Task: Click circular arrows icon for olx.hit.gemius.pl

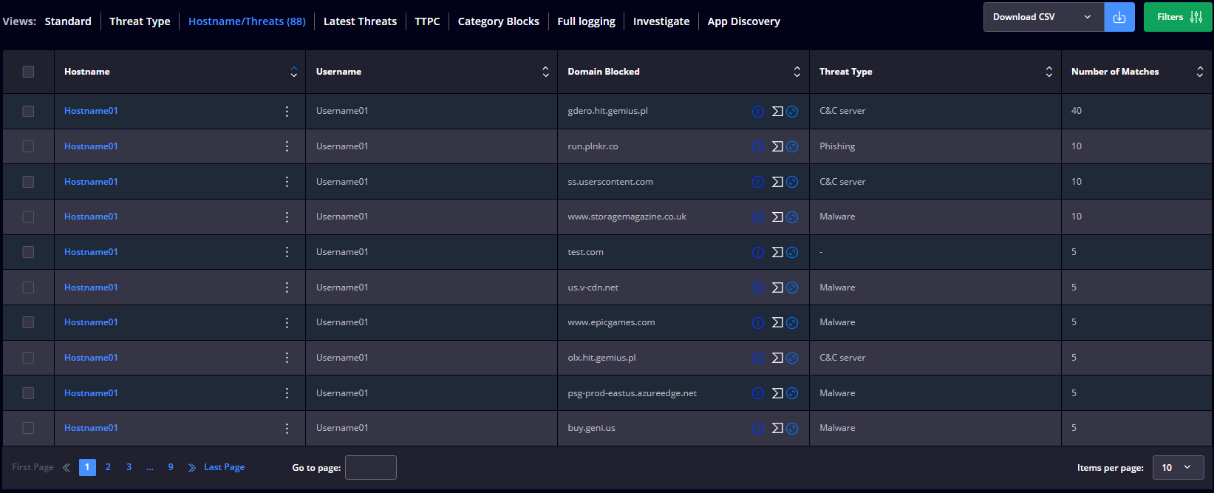Action: point(792,358)
